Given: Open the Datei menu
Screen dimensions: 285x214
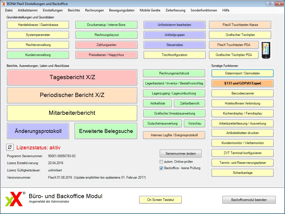Looking at the screenshot, I should pyautogui.click(x=9, y=10).
